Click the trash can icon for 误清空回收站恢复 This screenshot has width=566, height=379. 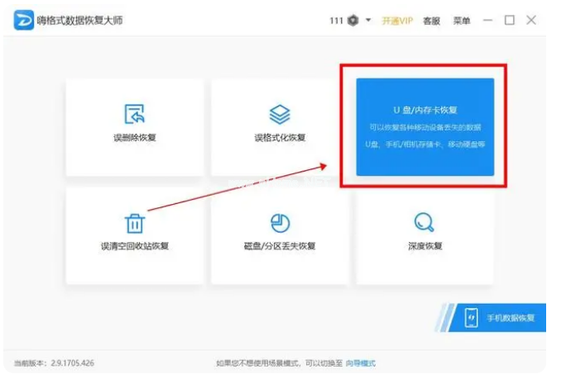coord(135,223)
